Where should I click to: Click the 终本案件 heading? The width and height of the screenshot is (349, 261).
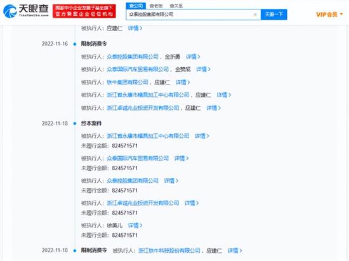click(x=91, y=123)
